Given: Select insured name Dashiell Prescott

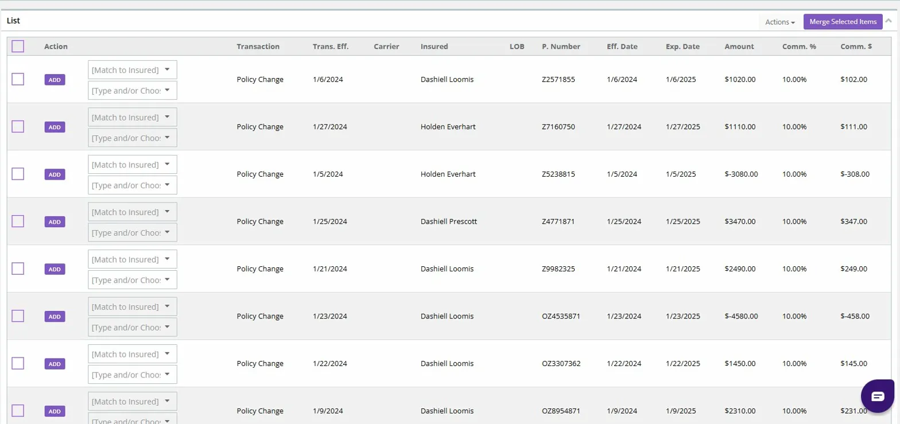Looking at the screenshot, I should click(448, 221).
